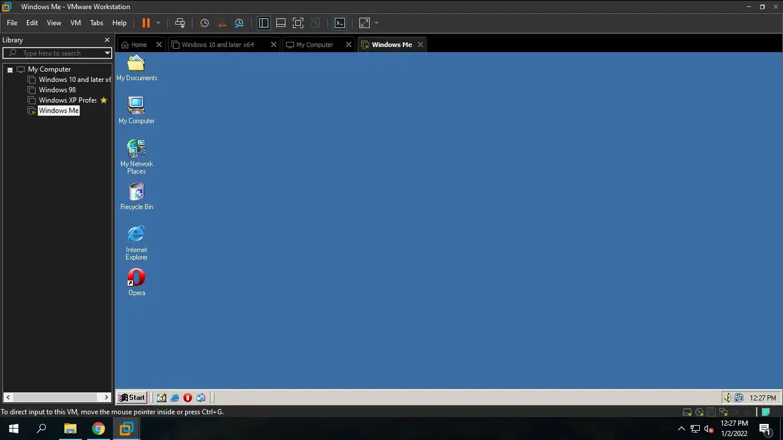Click the guest volume tray icon
The width and height of the screenshot is (783, 440).
728,398
